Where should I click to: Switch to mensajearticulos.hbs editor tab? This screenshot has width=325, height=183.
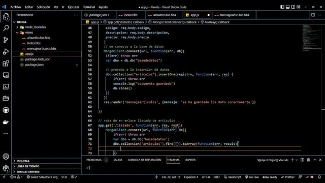point(234,15)
